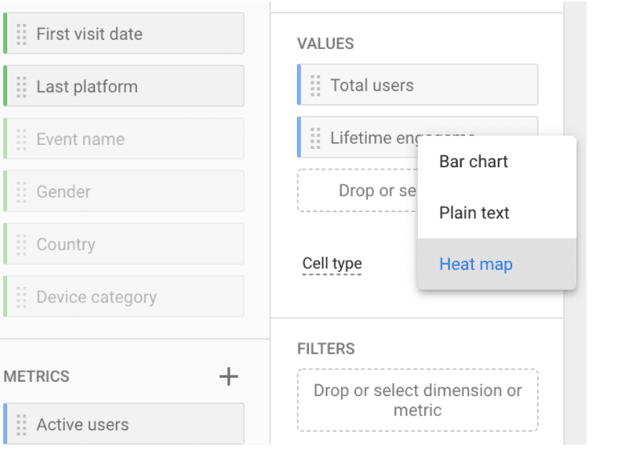Select Plain text from cell type menu

point(474,213)
